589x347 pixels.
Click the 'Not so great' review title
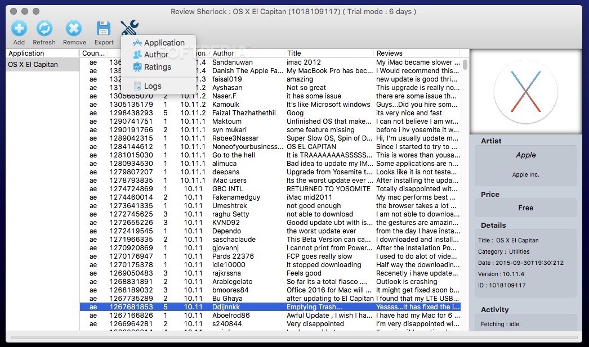click(306, 88)
